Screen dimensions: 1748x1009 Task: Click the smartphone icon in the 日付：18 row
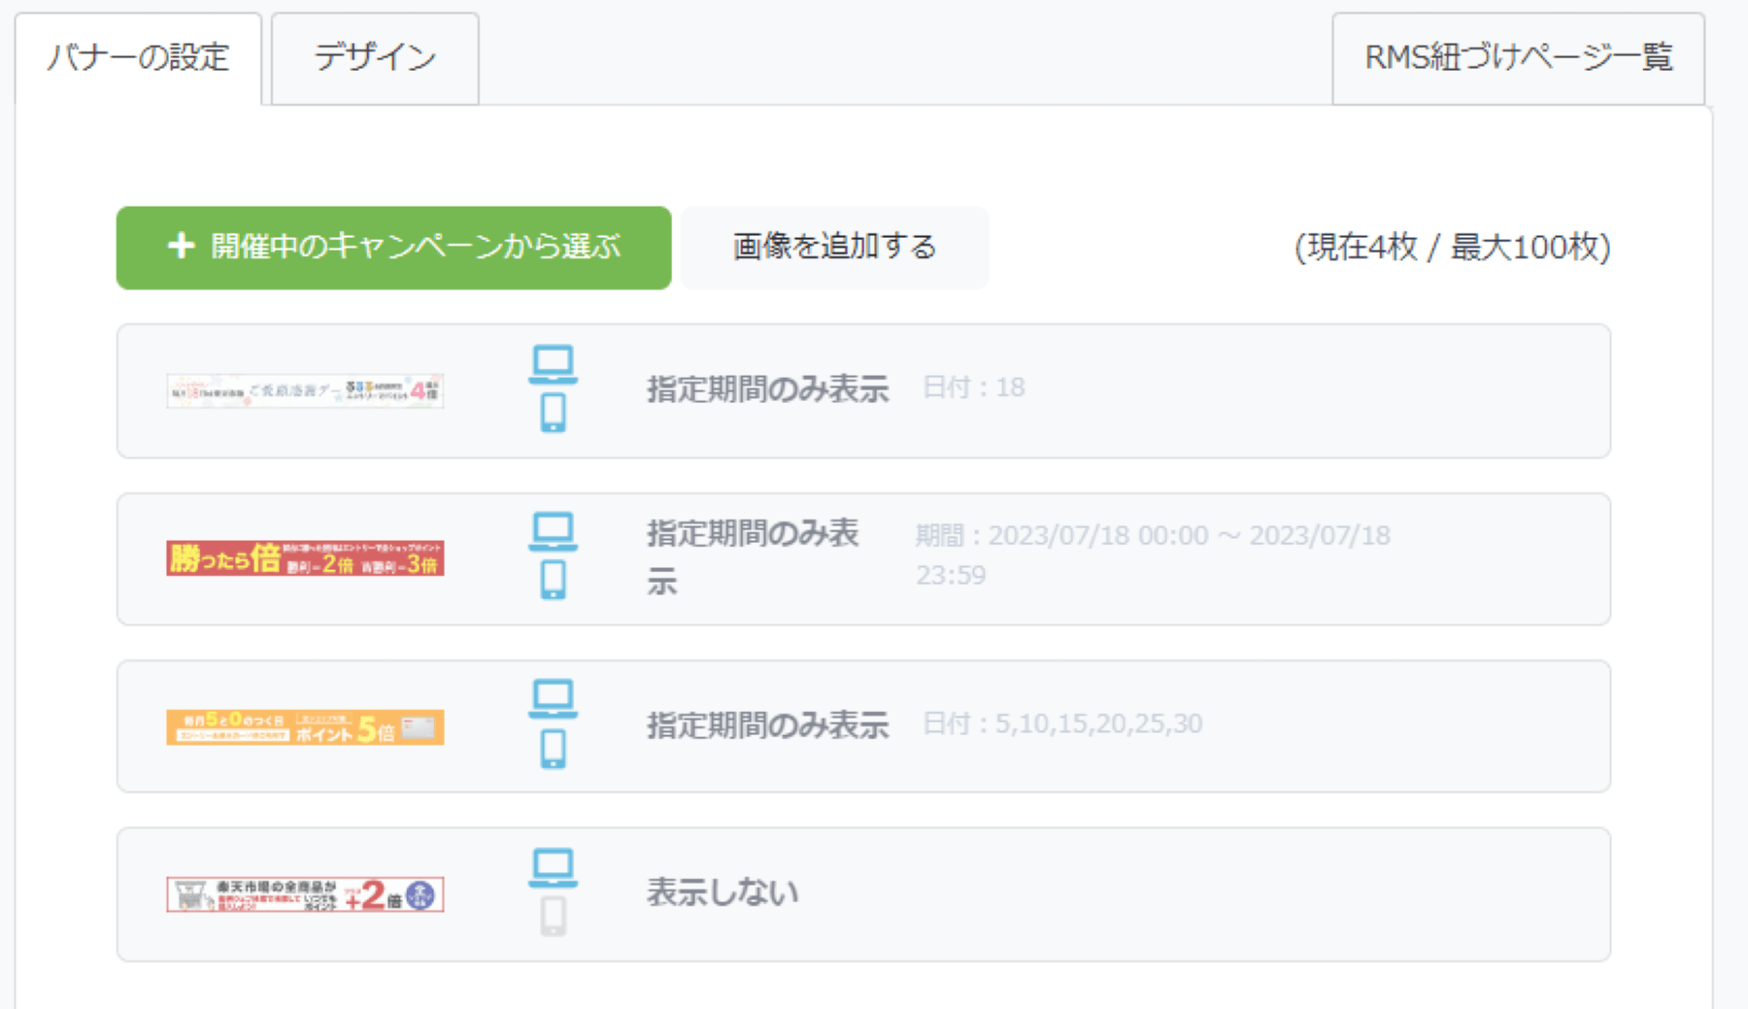(554, 413)
